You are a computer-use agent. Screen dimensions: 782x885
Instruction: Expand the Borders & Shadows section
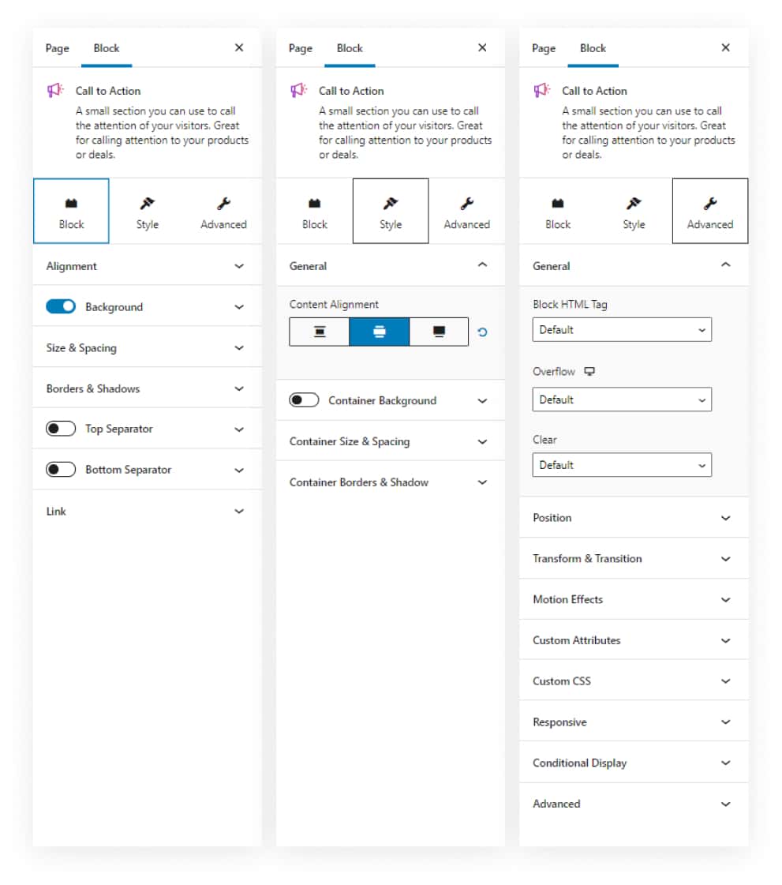pos(146,388)
